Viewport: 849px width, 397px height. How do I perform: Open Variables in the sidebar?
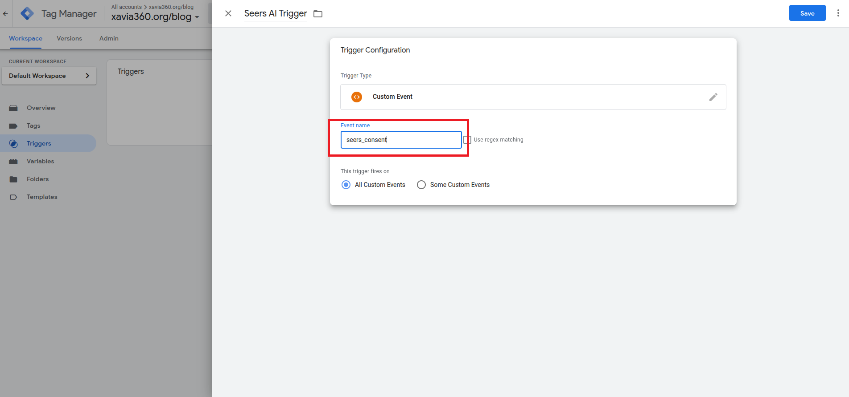coord(40,162)
